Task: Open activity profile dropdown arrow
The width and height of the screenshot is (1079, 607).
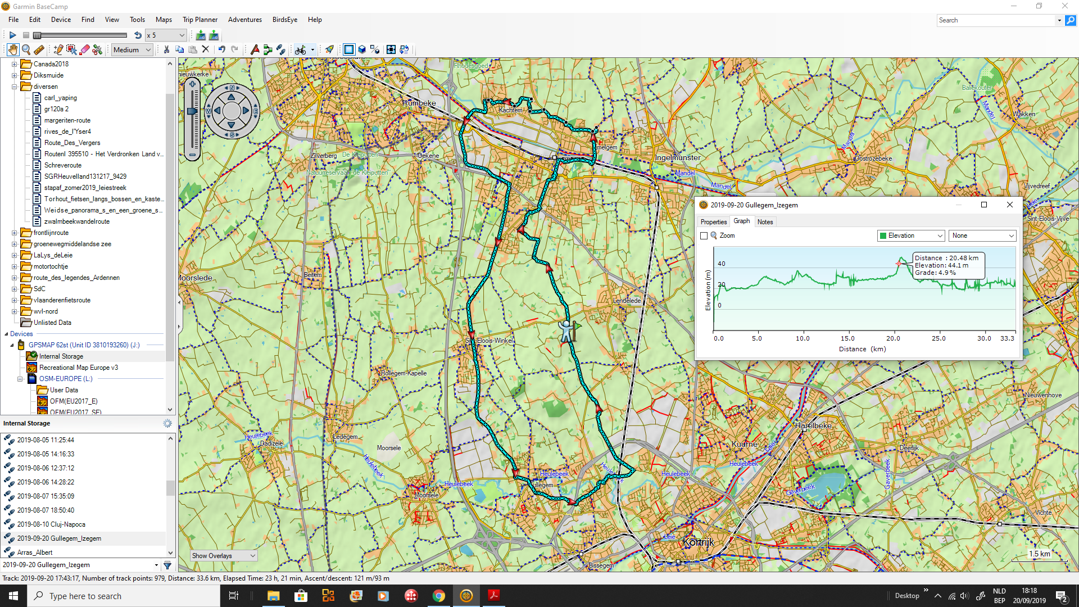Action: click(x=312, y=49)
